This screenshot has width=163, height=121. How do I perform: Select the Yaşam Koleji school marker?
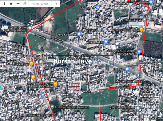click(30, 28)
